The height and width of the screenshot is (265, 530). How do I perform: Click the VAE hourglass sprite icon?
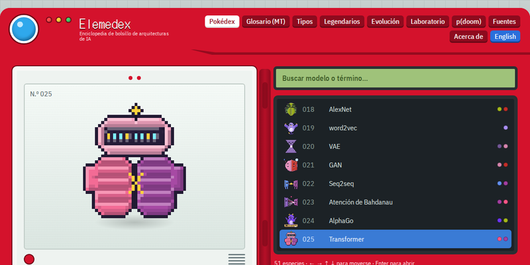coord(291,146)
